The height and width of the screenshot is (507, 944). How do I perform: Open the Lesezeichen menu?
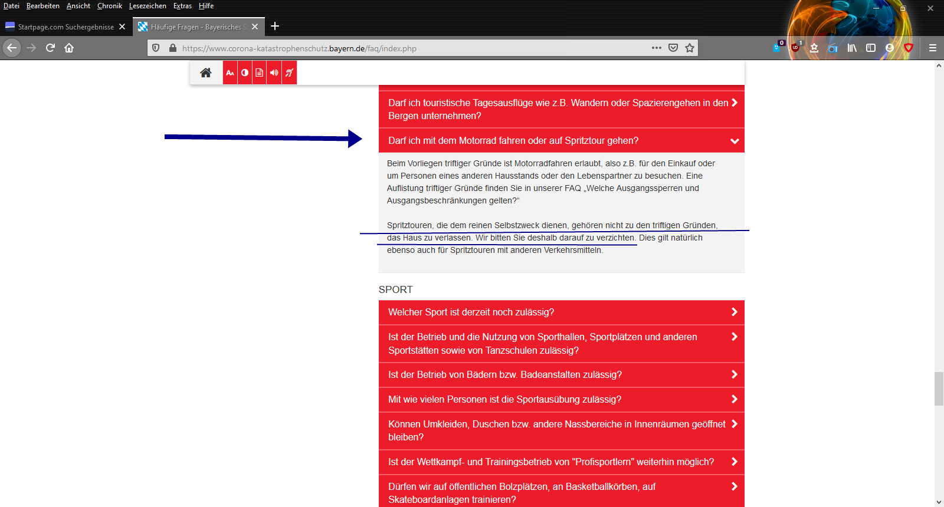pos(147,6)
